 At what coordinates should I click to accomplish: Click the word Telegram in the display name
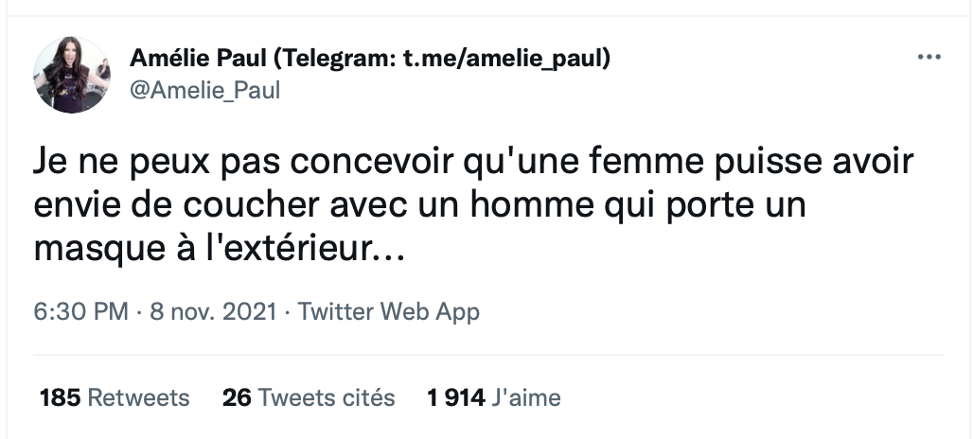click(x=336, y=59)
